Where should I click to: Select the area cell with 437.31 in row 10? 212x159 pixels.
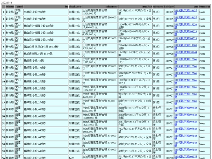pyautogui.click(x=135, y=82)
